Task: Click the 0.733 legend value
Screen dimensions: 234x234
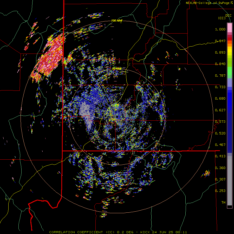Action: coord(220,87)
